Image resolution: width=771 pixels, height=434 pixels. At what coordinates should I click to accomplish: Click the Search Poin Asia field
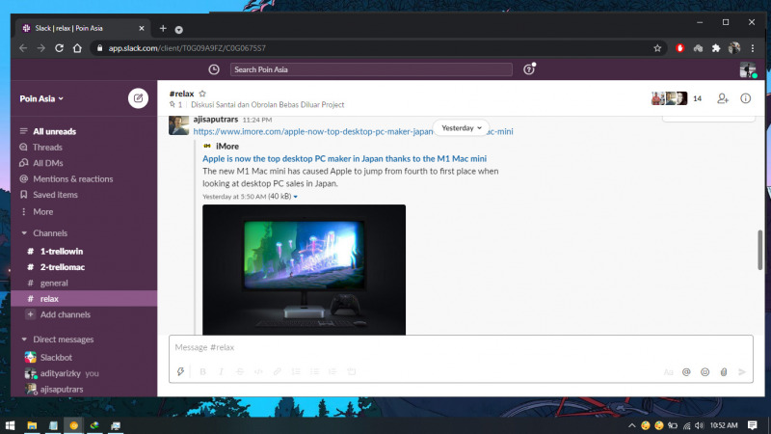(371, 69)
